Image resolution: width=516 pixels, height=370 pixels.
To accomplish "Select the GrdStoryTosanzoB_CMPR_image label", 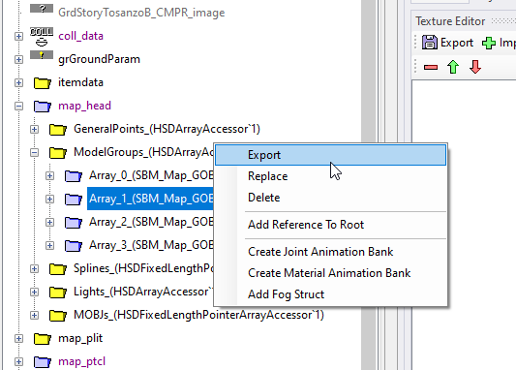I will coord(141,13).
